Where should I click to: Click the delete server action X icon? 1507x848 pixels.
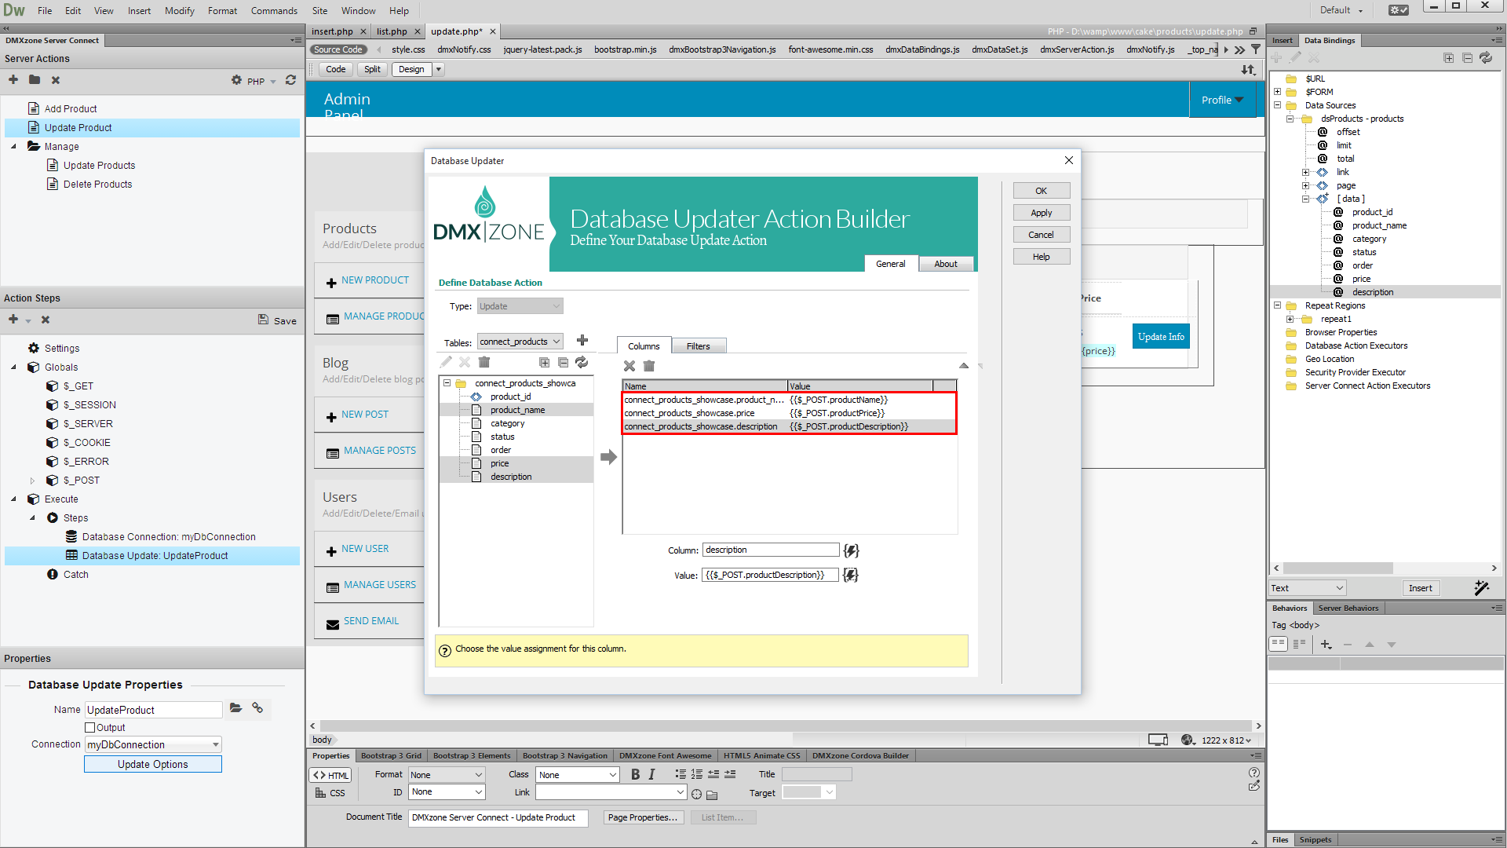click(x=56, y=80)
